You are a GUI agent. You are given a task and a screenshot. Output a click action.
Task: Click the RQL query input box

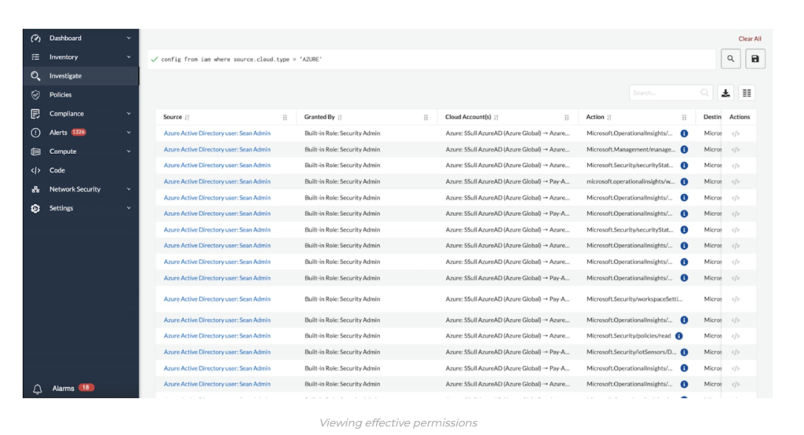[x=432, y=60]
